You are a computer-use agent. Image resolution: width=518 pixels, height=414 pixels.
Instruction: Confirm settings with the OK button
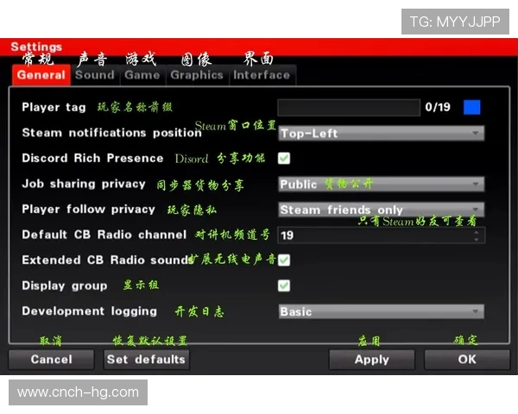(x=466, y=359)
